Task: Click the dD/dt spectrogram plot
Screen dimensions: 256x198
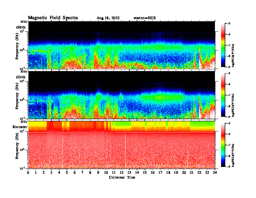Action: click(x=122, y=95)
